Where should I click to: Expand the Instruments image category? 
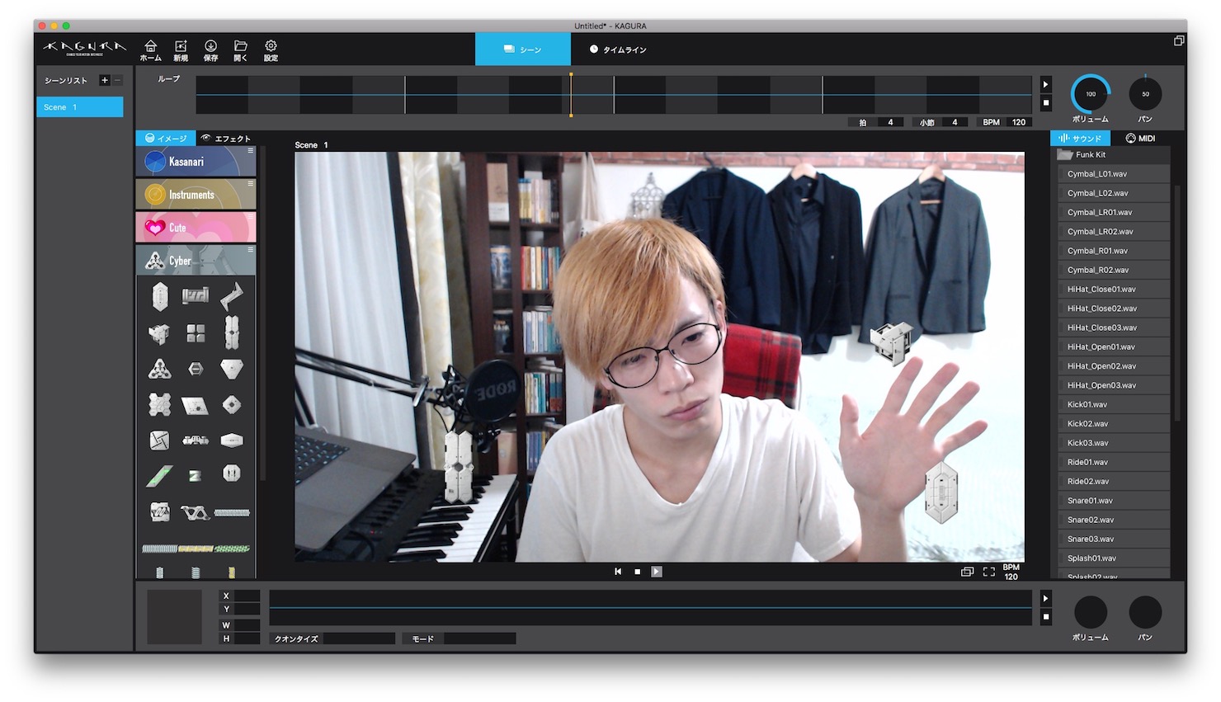click(x=196, y=195)
